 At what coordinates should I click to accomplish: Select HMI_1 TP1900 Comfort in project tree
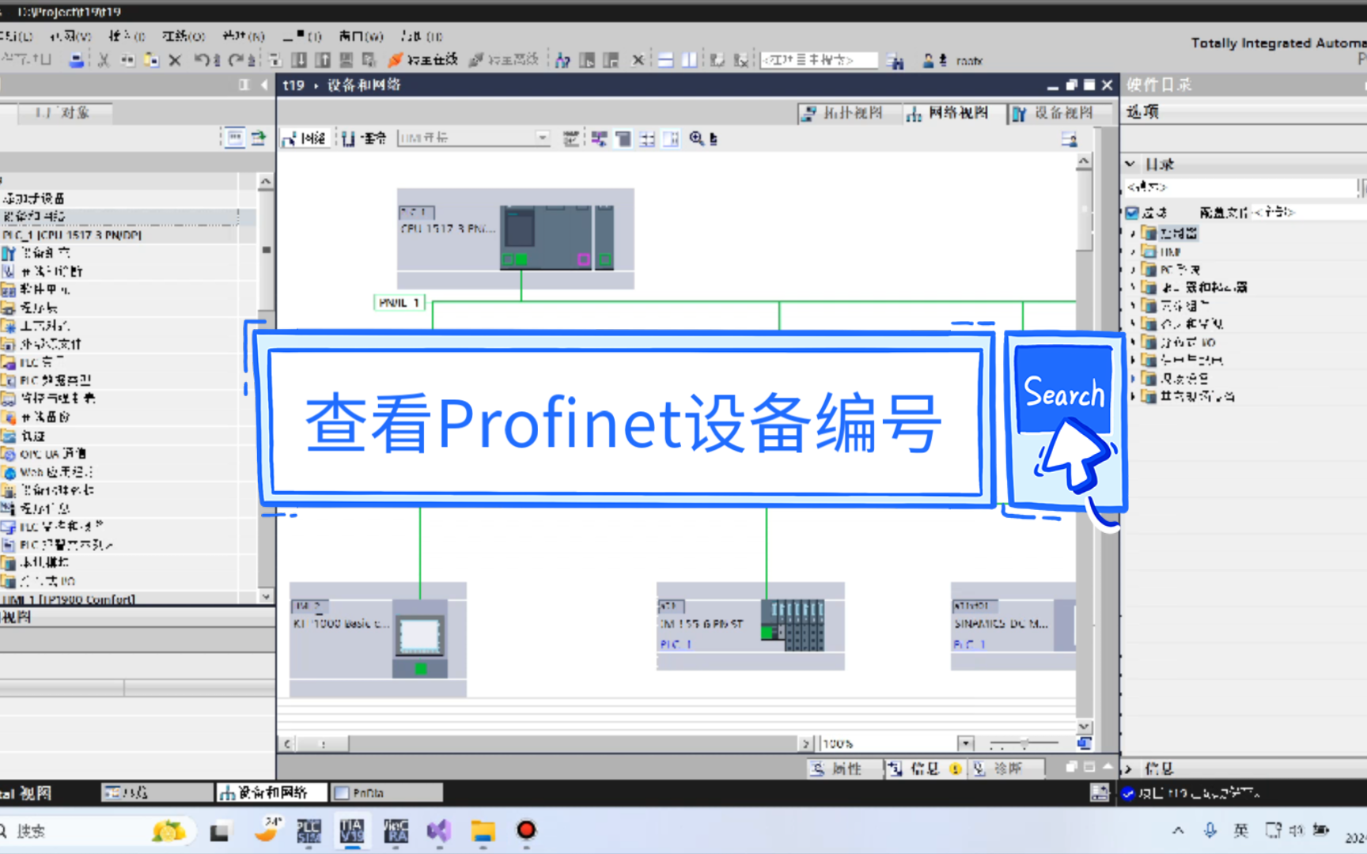point(68,599)
